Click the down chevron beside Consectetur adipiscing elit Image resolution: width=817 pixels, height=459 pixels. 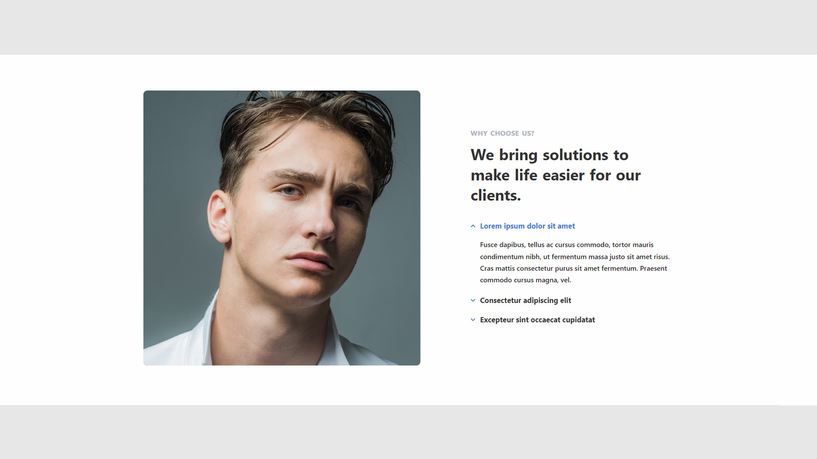point(473,300)
